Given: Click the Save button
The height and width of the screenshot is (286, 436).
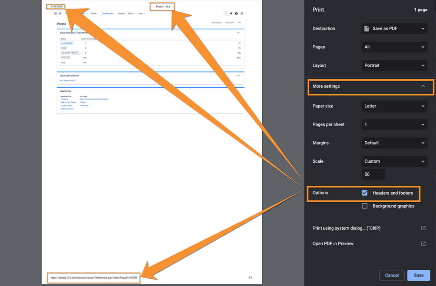Looking at the screenshot, I should [419, 275].
